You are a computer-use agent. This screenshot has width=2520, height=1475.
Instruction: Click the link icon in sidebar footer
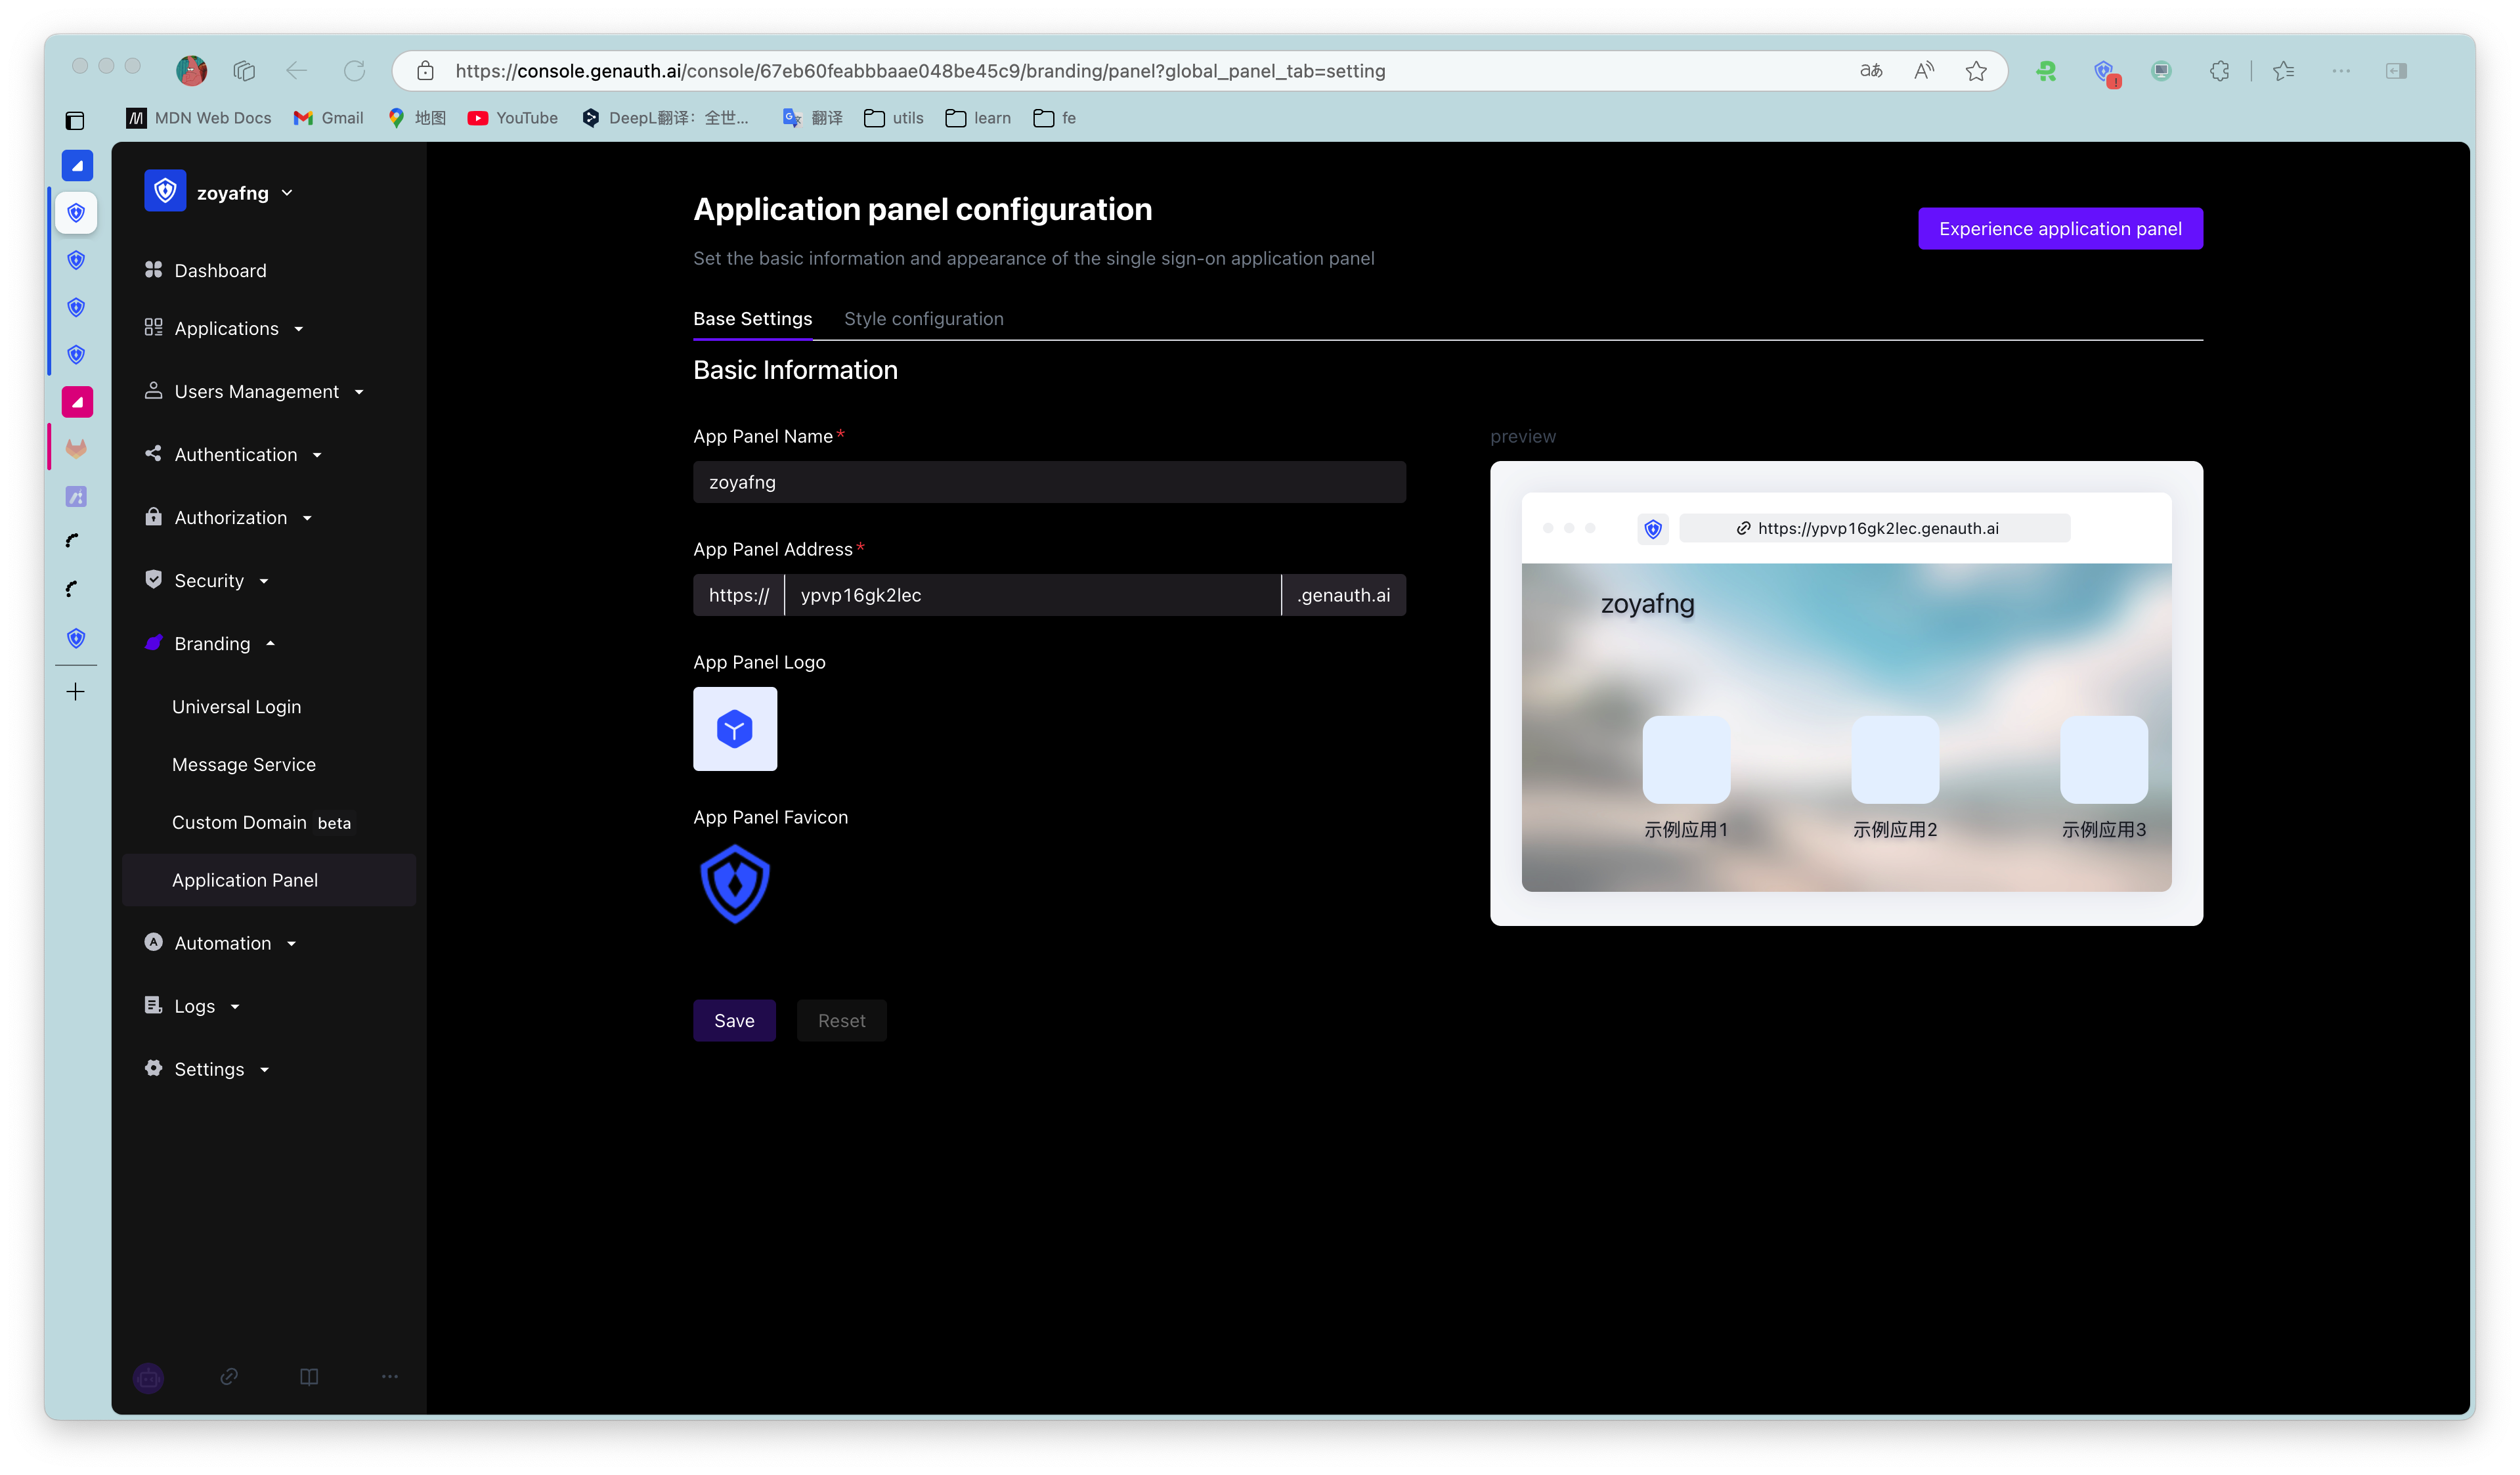(229, 1377)
